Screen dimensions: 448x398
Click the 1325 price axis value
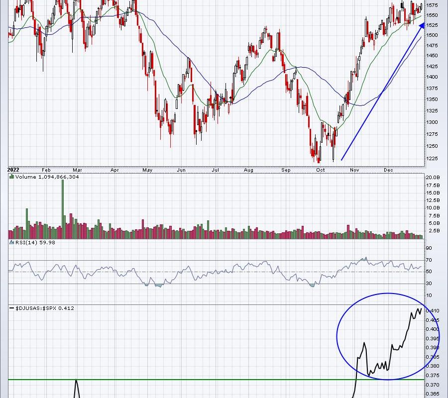(432, 110)
